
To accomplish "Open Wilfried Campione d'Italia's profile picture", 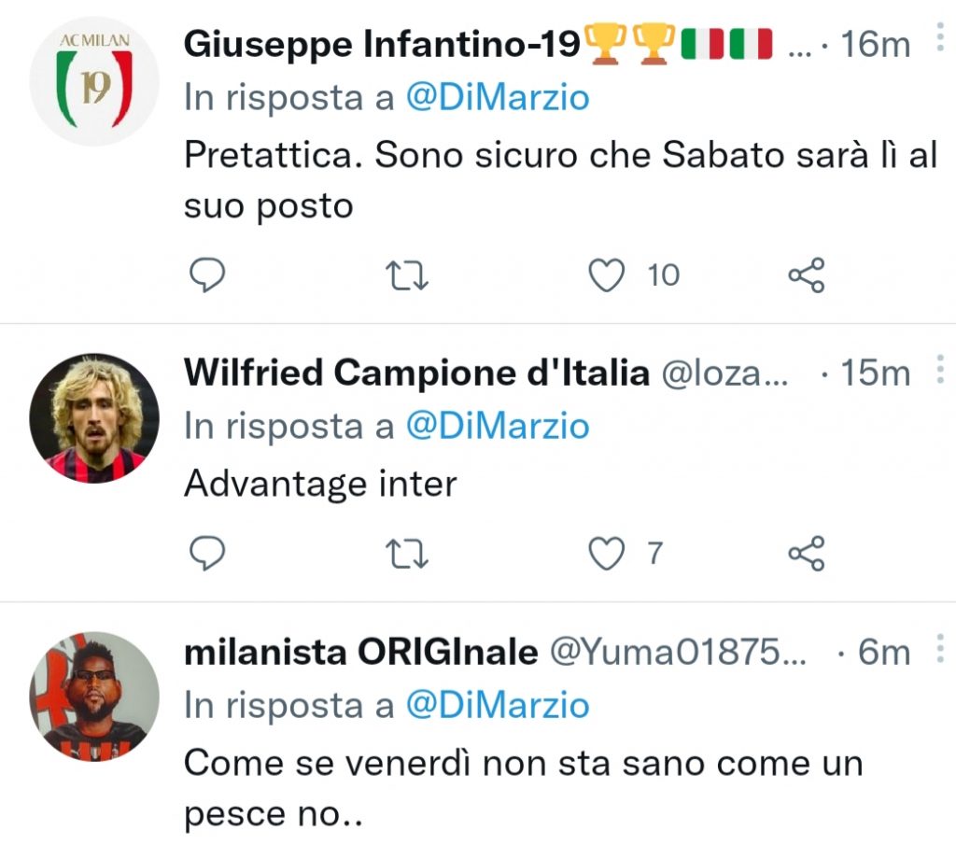I will pos(94,417).
